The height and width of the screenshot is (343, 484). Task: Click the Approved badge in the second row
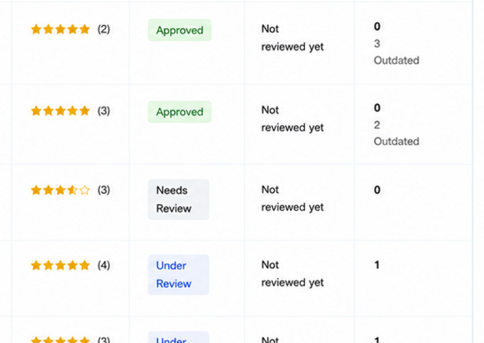[179, 112]
